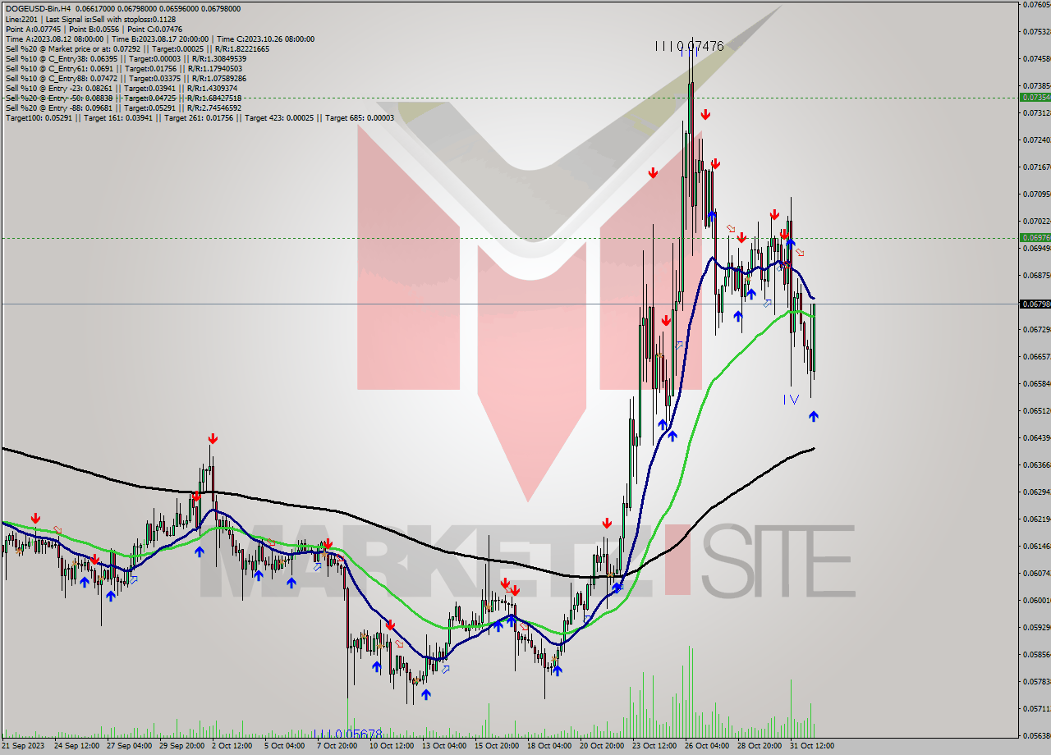Click red down arrow above 2 Oct peak
Image resolution: width=1051 pixels, height=755 pixels.
point(213,438)
